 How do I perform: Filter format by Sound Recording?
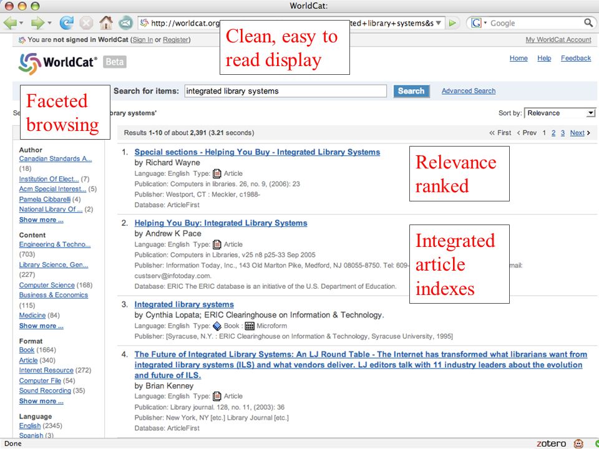(45, 390)
